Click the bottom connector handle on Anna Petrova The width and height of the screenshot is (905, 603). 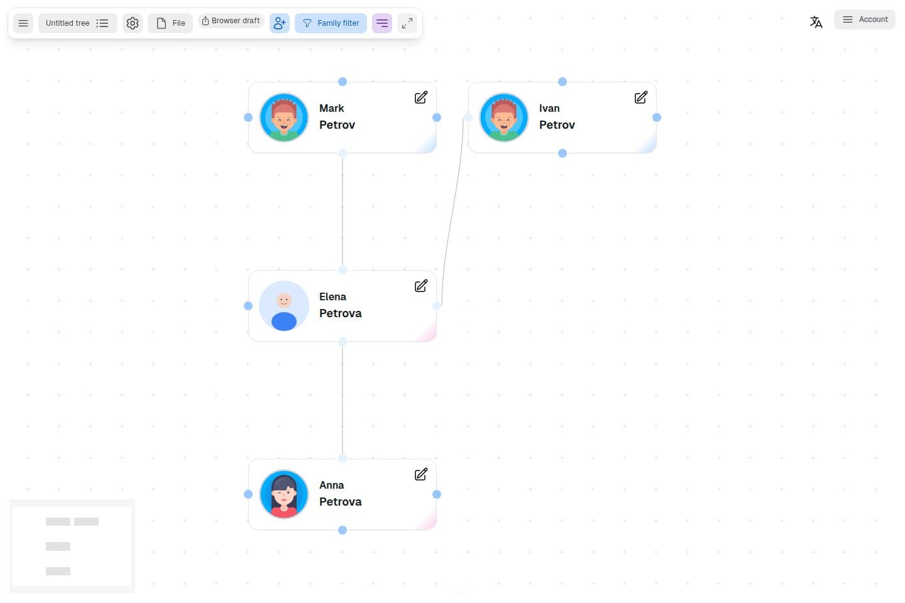point(343,530)
